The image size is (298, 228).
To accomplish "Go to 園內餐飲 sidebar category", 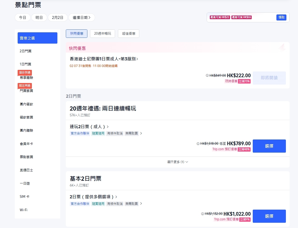I will click(x=26, y=104).
